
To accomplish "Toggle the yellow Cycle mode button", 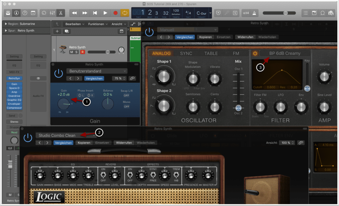I will pyautogui.click(x=125, y=13).
